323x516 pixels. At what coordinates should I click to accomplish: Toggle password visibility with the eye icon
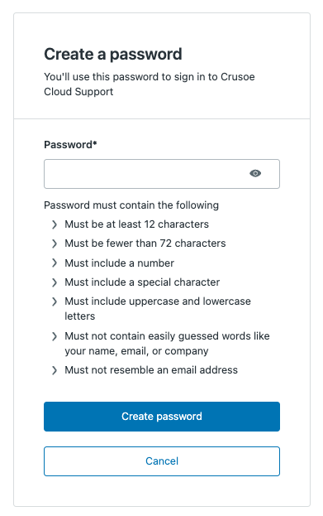click(x=255, y=173)
